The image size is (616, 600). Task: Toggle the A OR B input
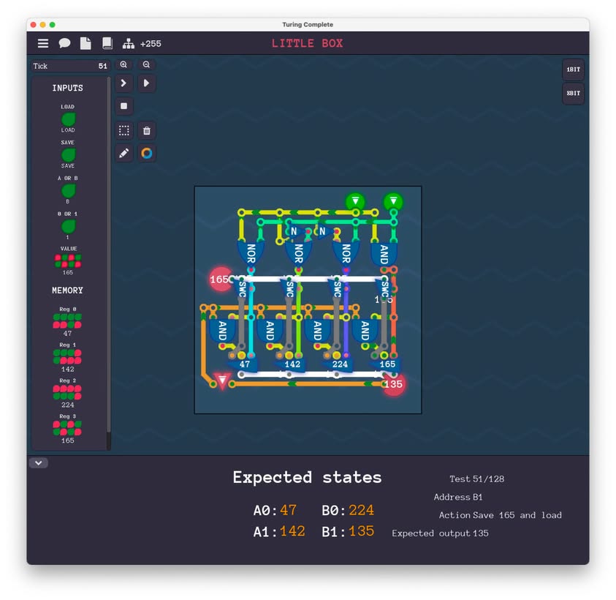point(68,190)
